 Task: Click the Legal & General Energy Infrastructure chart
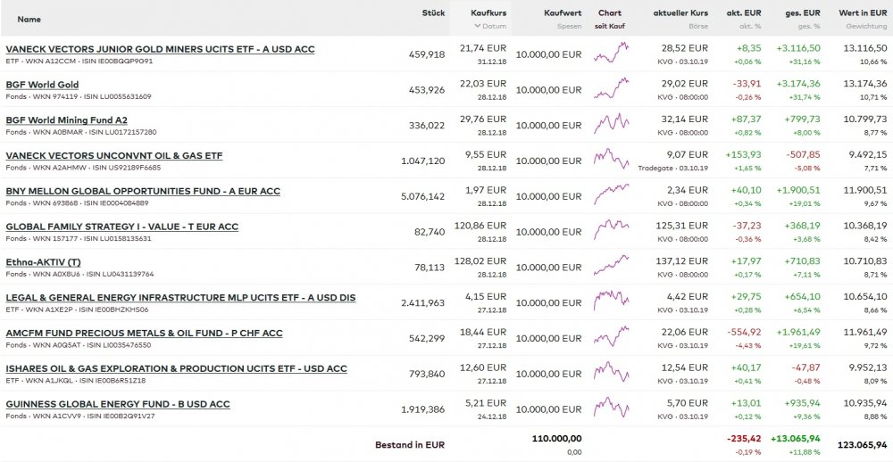coord(611,301)
